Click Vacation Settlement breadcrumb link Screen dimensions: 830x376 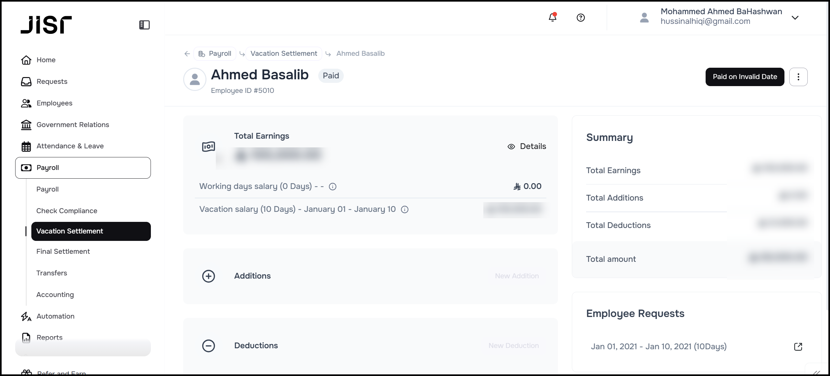(284, 54)
